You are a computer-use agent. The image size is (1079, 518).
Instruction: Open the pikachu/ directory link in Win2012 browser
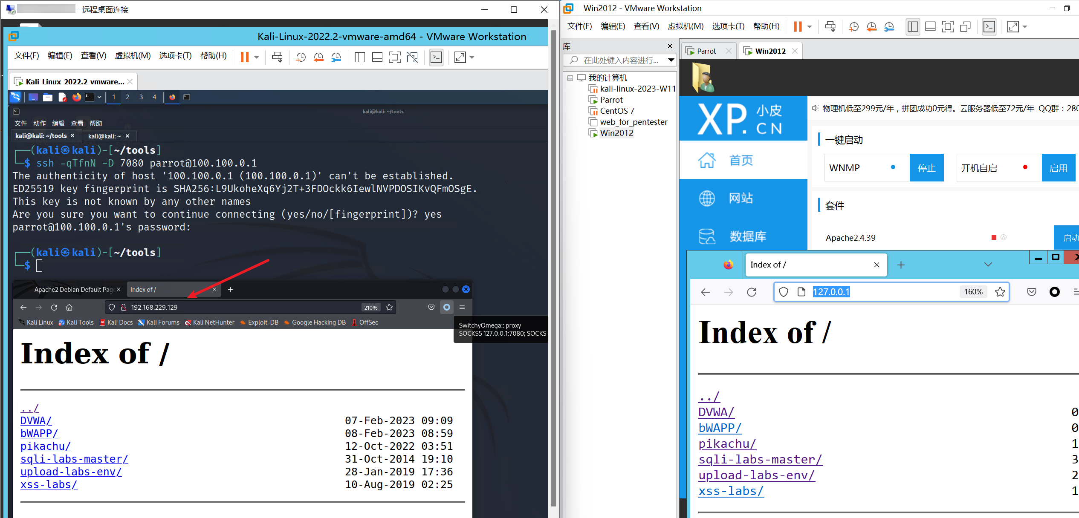point(727,443)
